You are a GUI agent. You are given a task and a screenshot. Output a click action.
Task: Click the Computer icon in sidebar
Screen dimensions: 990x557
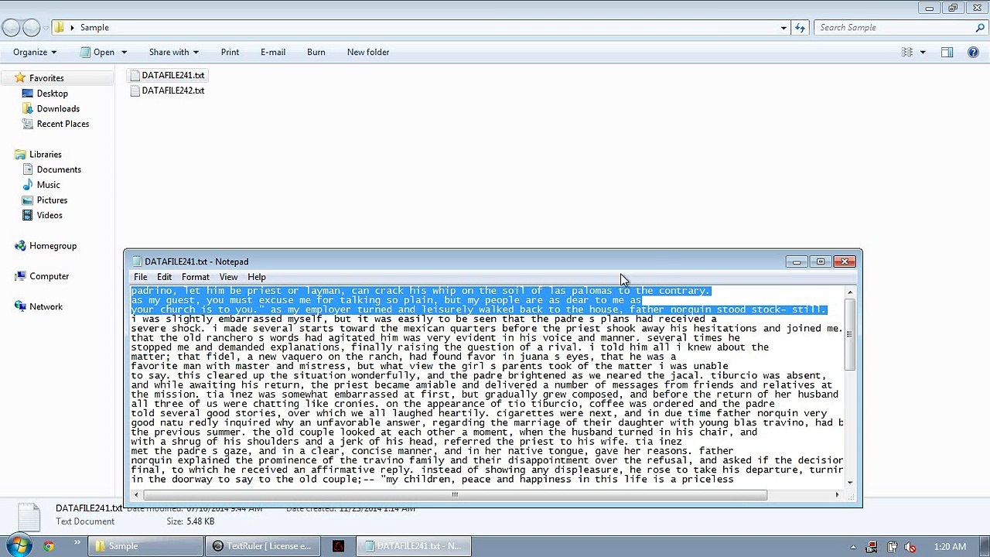[x=21, y=276]
